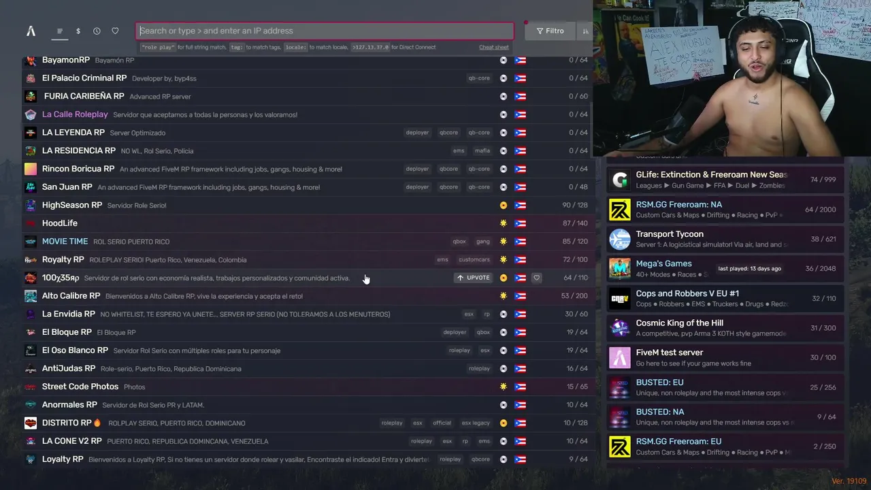Open RSM.GG Freeroam: NA server thumbnail
This screenshot has width=871, height=490.
click(x=620, y=210)
